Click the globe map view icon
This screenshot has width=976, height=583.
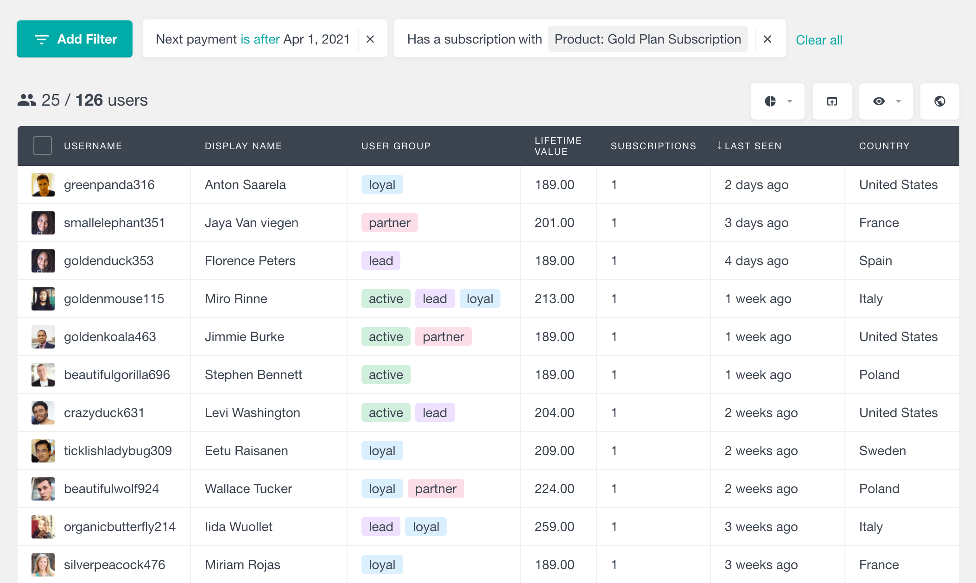coord(939,101)
